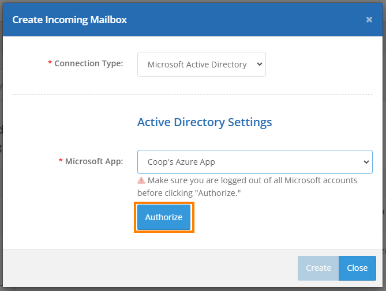Viewport: 386px width, 291px height.
Task: Click the Close button in the footer
Action: point(357,268)
